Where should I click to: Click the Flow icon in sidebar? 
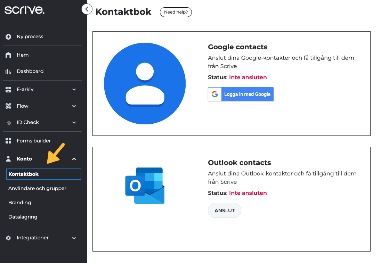point(9,106)
